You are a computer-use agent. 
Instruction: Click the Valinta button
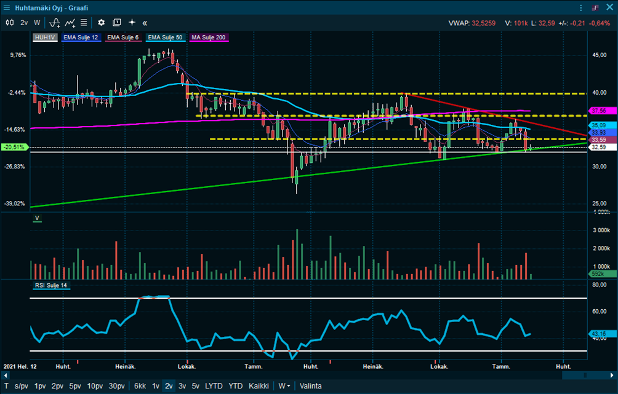(x=311, y=386)
